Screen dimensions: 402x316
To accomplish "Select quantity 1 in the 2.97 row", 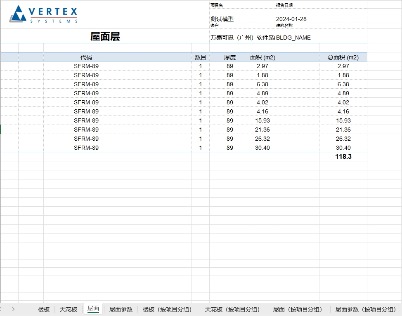I will click(x=200, y=66).
